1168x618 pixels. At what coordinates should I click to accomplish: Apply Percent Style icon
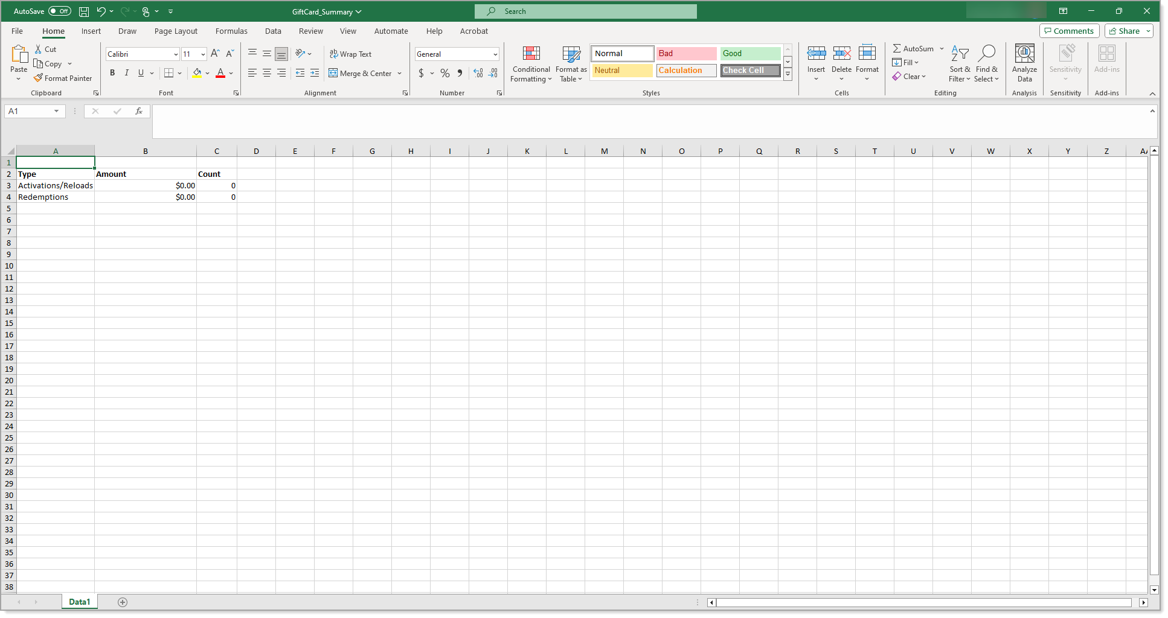(445, 73)
